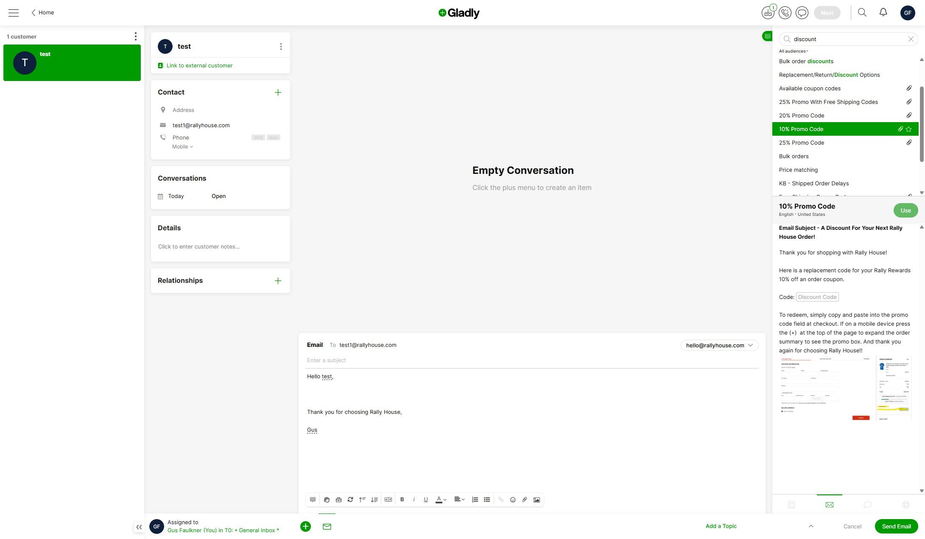
Task: Attach a file with paperclip icon
Action: (x=525, y=500)
